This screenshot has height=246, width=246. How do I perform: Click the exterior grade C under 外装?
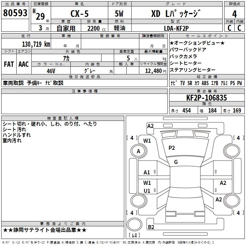pos(229,28)
